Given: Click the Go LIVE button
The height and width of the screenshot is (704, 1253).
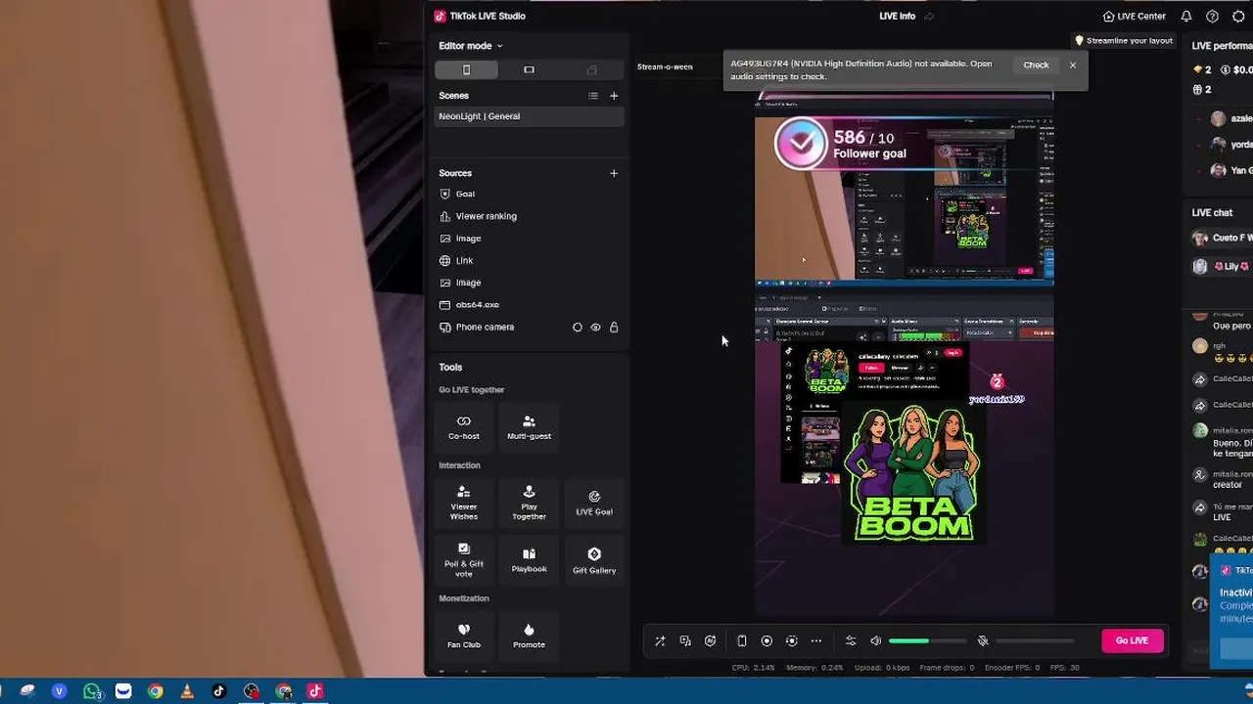Looking at the screenshot, I should pos(1132,640).
